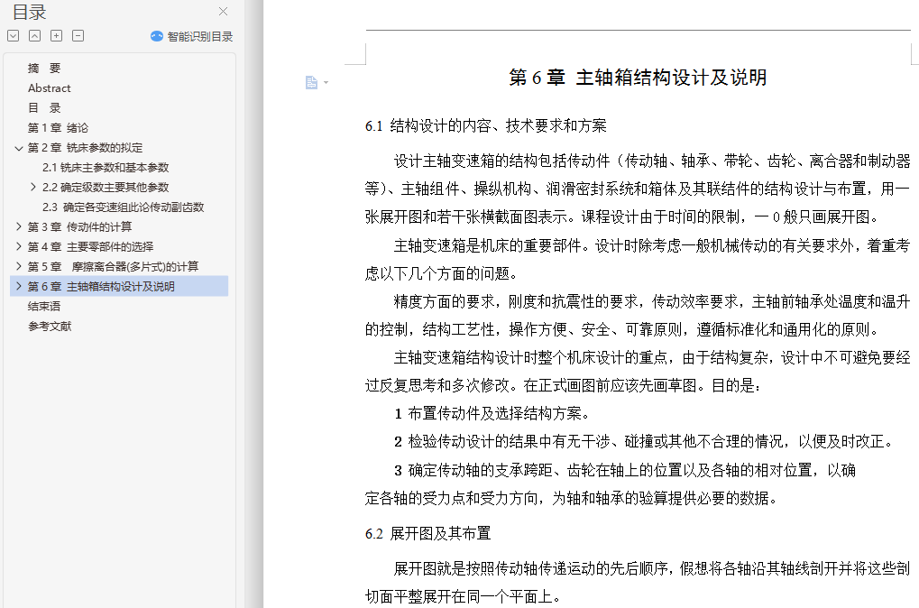919x608 pixels.
Task: Open dropdown arrow next to paragraph layout icon
Action: pyautogui.click(x=326, y=83)
